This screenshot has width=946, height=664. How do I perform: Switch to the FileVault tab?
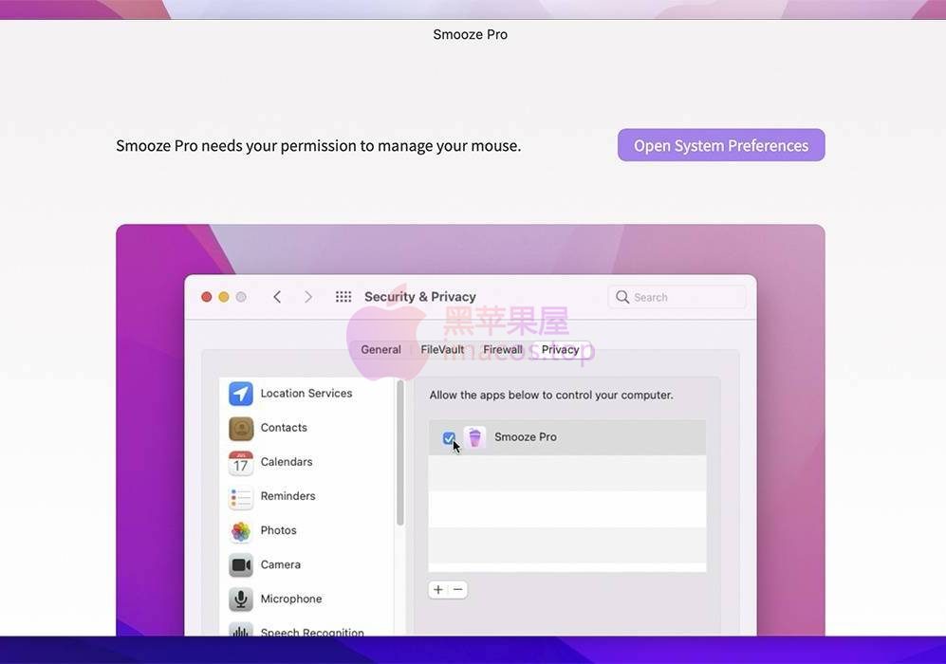click(443, 350)
